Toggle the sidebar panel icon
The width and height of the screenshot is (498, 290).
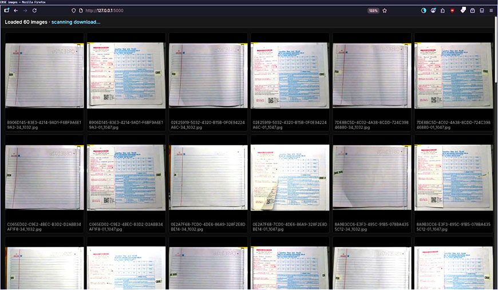pos(482,10)
